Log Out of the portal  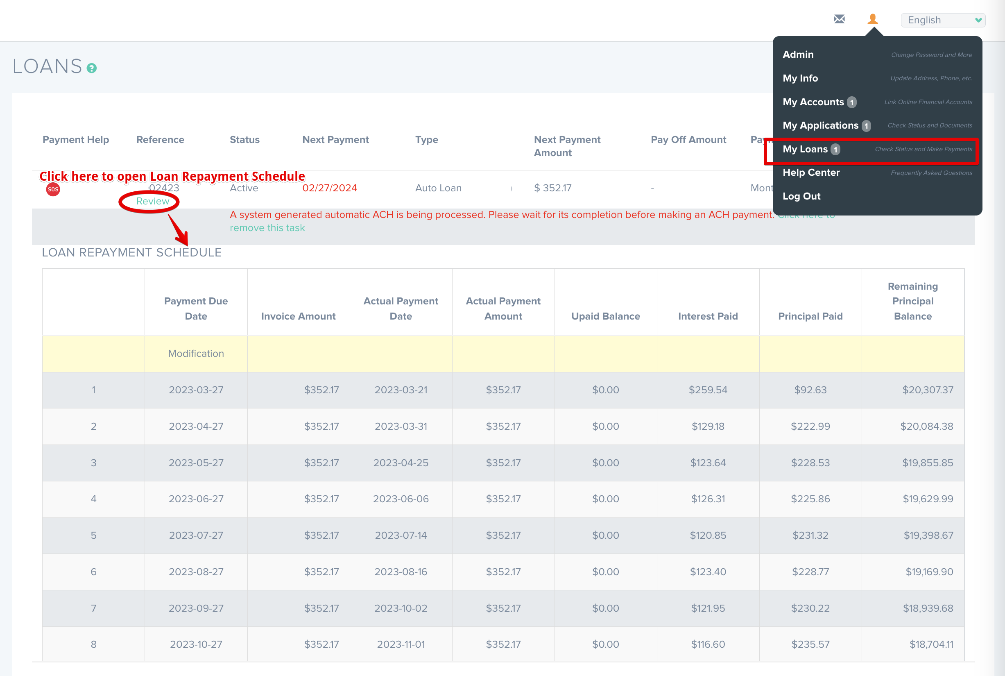pyautogui.click(x=801, y=196)
